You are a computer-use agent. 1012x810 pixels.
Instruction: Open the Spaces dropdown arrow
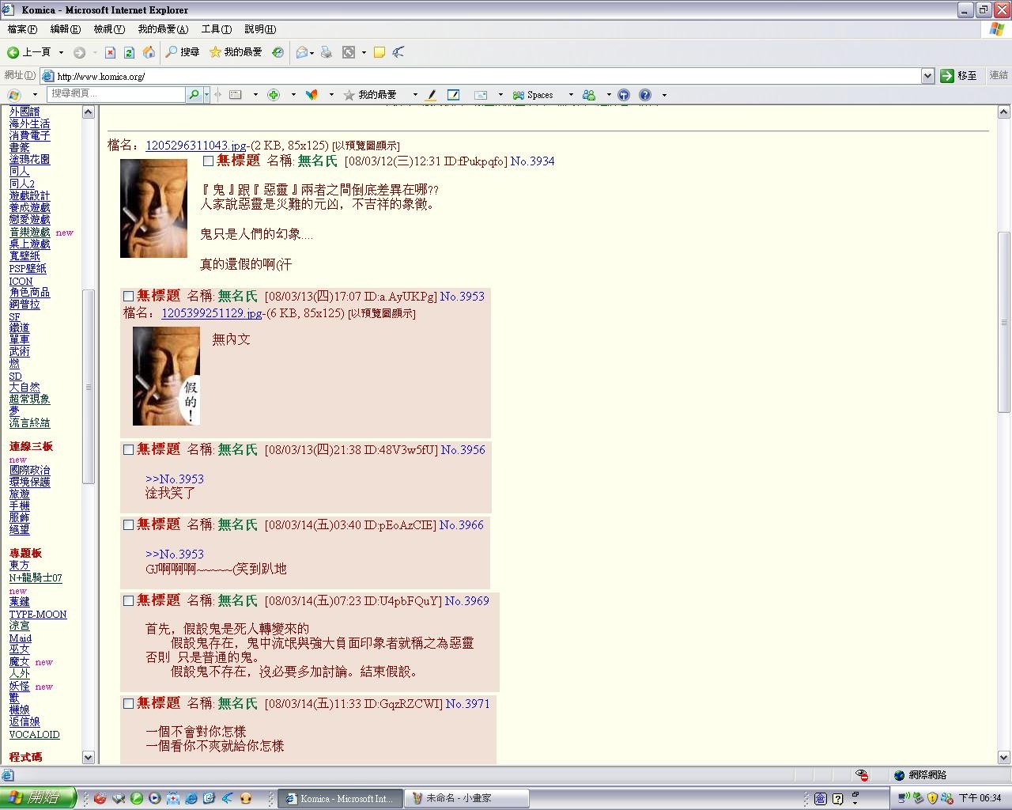tap(571, 95)
